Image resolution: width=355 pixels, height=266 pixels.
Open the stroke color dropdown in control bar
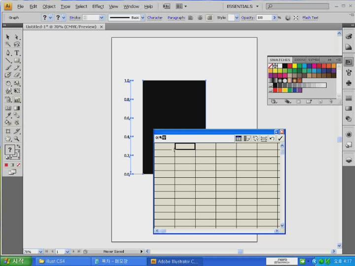[x=64, y=18]
